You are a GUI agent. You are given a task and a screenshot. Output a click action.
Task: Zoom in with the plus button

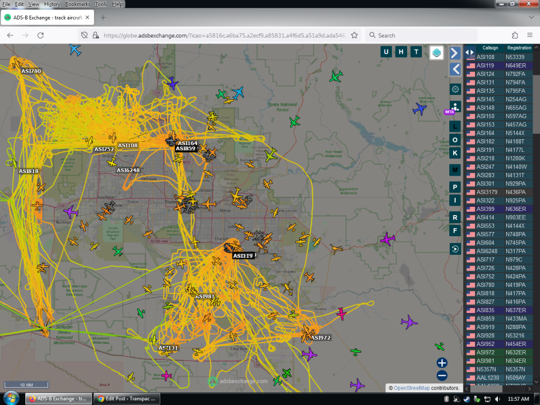tap(442, 363)
